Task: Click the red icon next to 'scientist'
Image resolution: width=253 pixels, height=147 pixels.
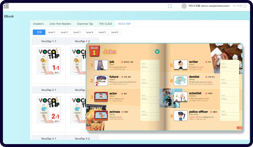Action: (206, 93)
